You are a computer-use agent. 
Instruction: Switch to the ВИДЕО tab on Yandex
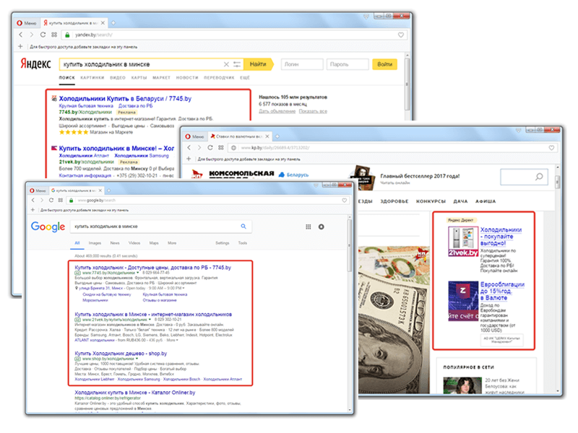[118, 78]
